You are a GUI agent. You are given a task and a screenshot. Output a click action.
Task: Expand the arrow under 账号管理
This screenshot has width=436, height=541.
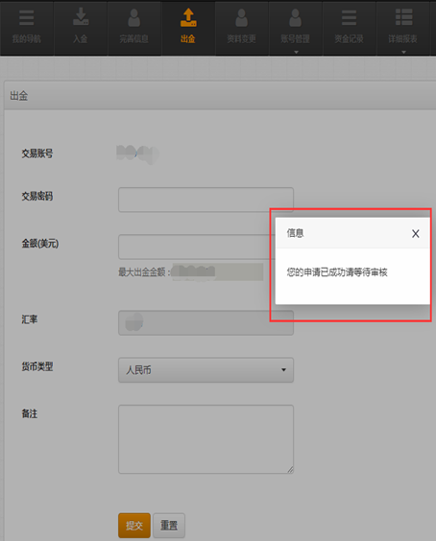pos(296,52)
